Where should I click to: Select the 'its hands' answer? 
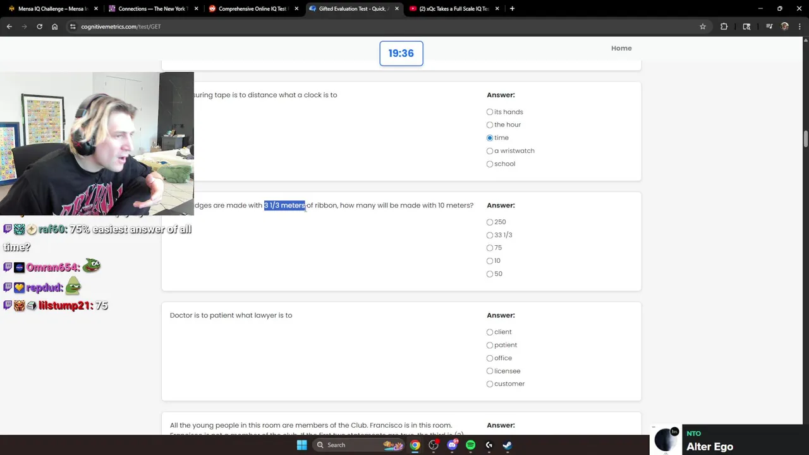coord(490,112)
